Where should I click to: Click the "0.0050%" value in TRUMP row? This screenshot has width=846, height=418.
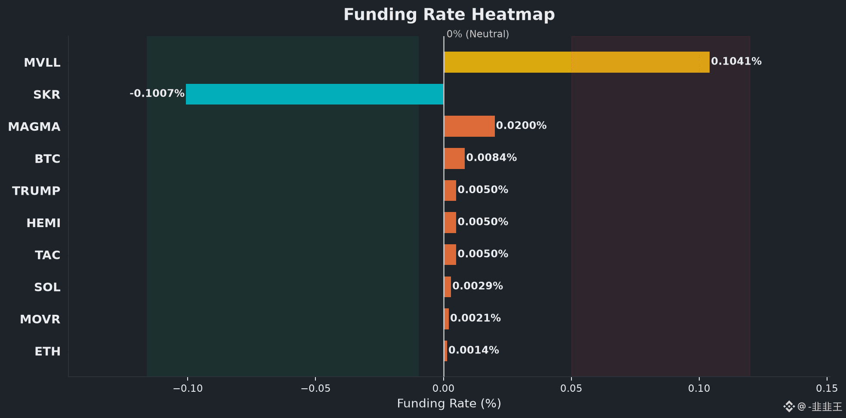(x=483, y=190)
